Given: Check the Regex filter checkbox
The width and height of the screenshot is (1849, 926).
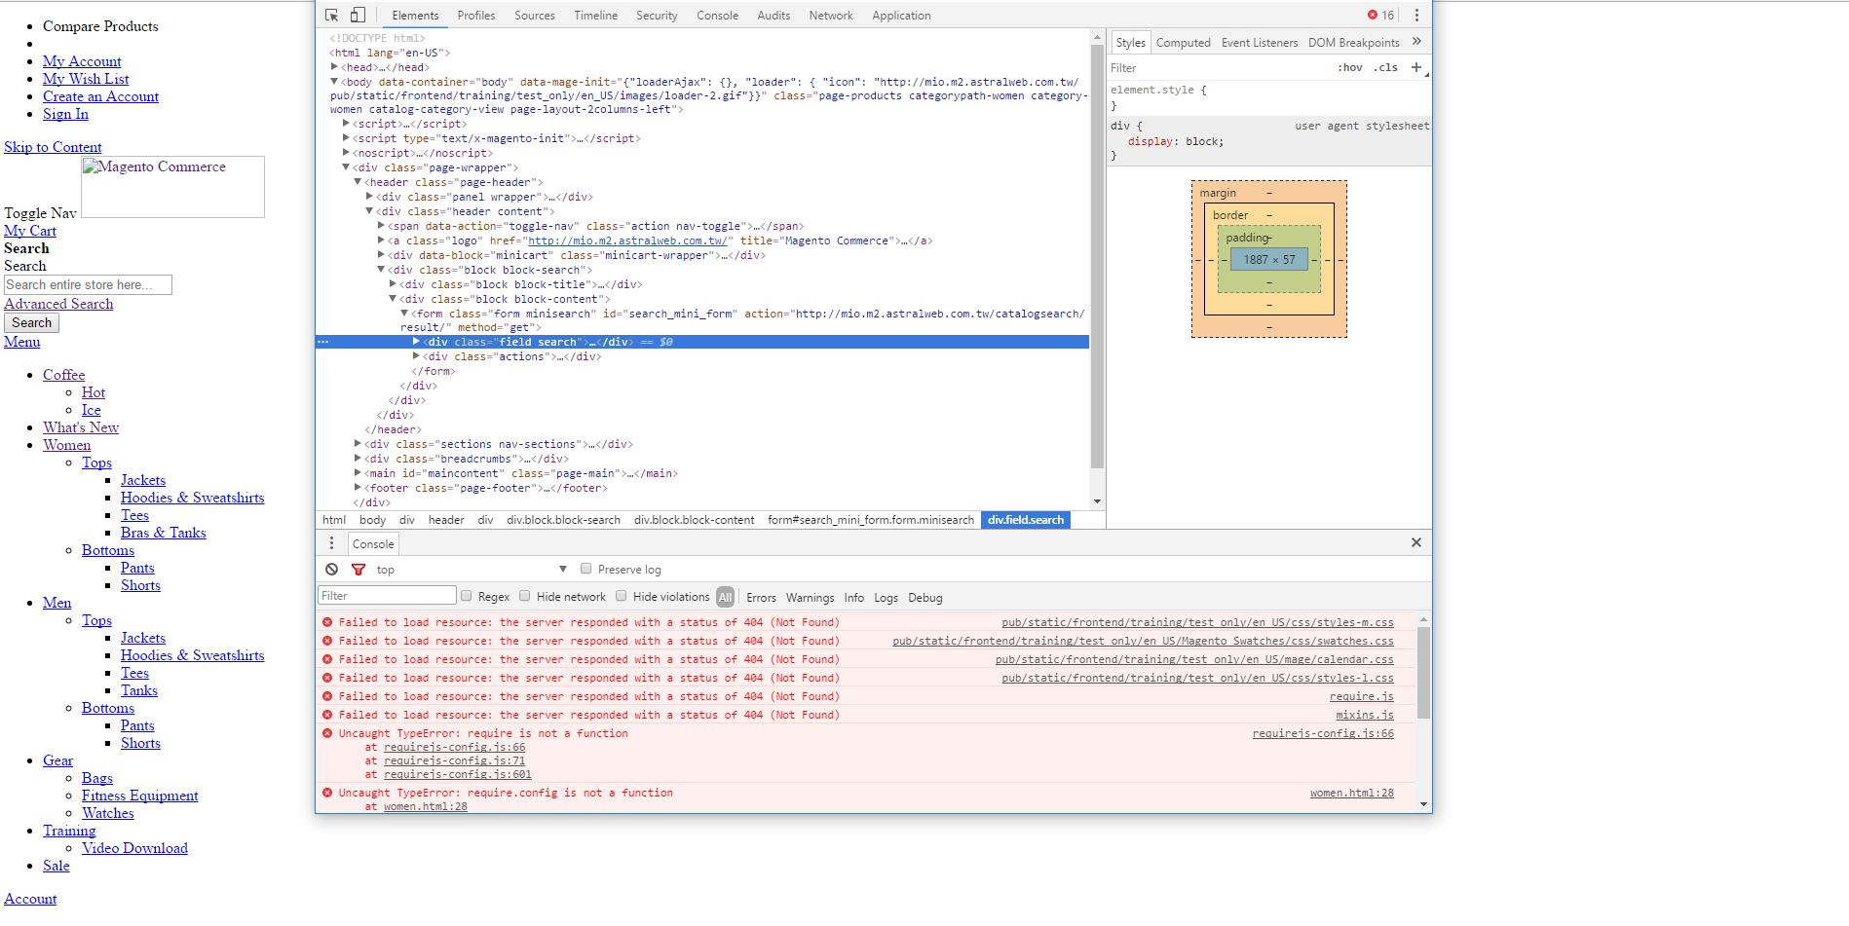Looking at the screenshot, I should [466, 596].
